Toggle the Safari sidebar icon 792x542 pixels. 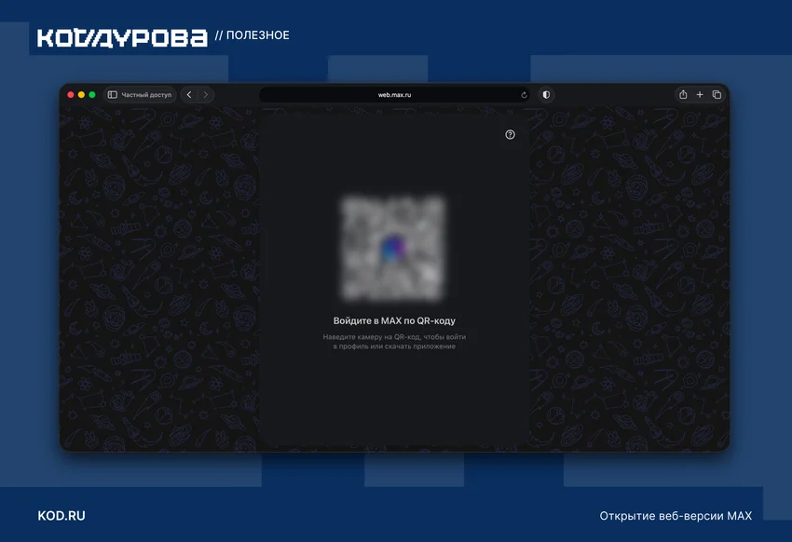tap(113, 95)
